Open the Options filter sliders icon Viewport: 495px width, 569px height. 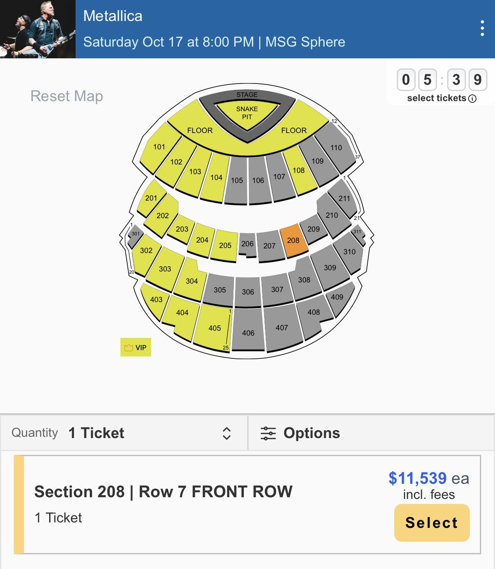(x=268, y=433)
